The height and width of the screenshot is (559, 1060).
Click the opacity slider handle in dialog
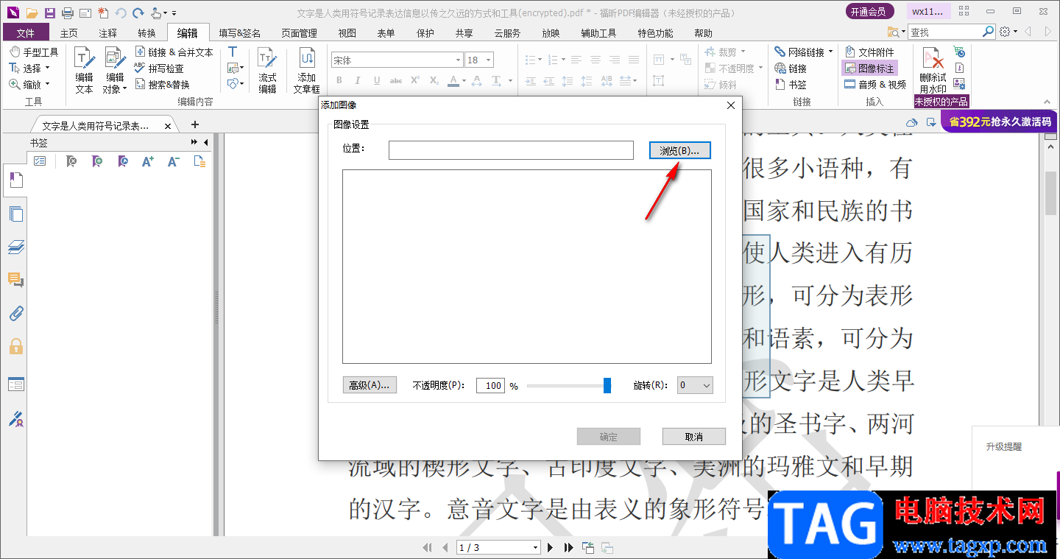(607, 385)
